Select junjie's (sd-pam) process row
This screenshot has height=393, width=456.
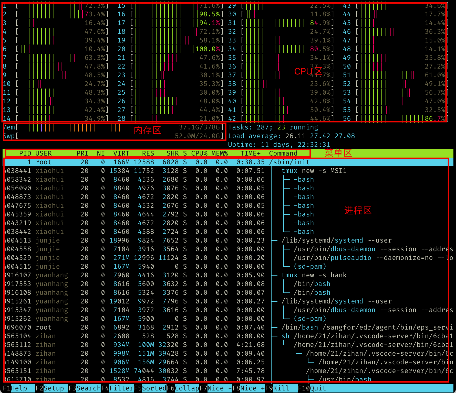point(228,266)
